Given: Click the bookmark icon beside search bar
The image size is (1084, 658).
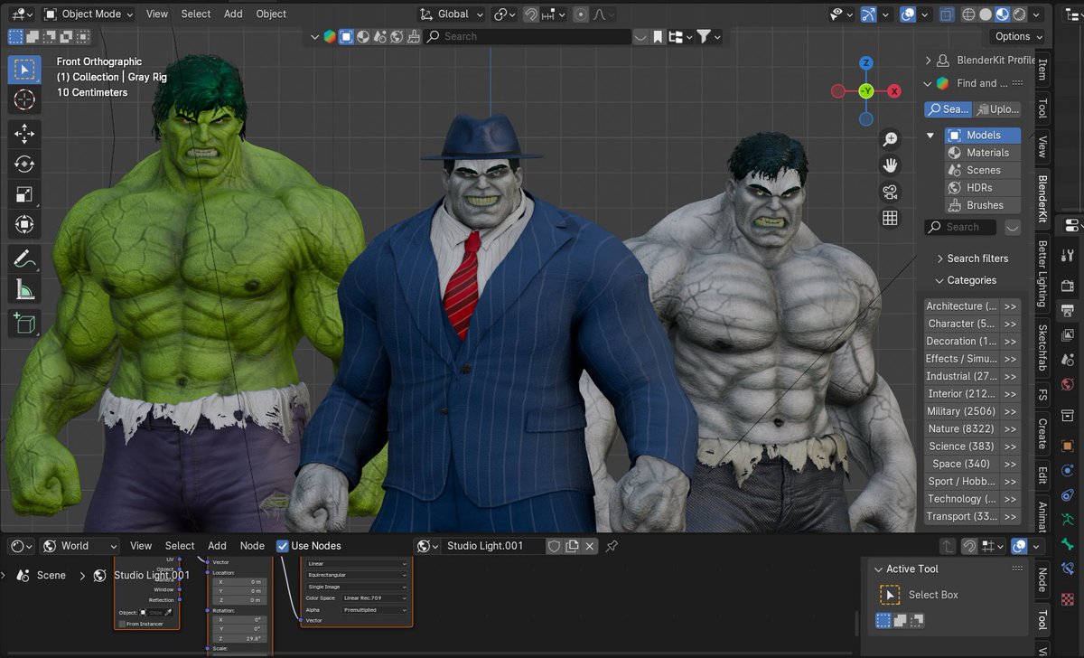Looking at the screenshot, I should point(659,36).
